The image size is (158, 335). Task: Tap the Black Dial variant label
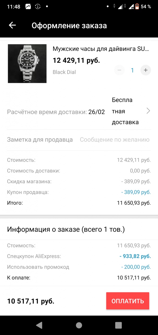64,72
